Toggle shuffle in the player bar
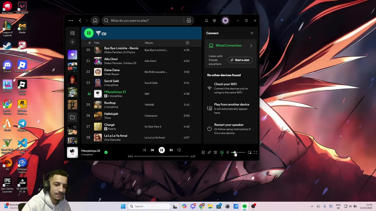Image resolution: width=376 pixels, height=211 pixels. [144, 150]
